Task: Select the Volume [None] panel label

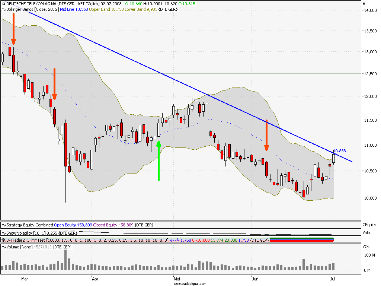Action: point(19,247)
